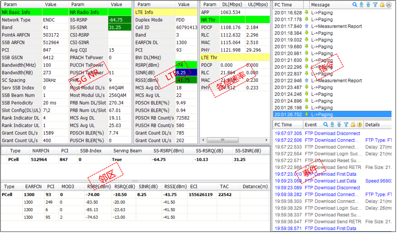Click the downlink arrow at 20:01:23.487
This screenshot has height=233, width=397.
[x=307, y=87]
